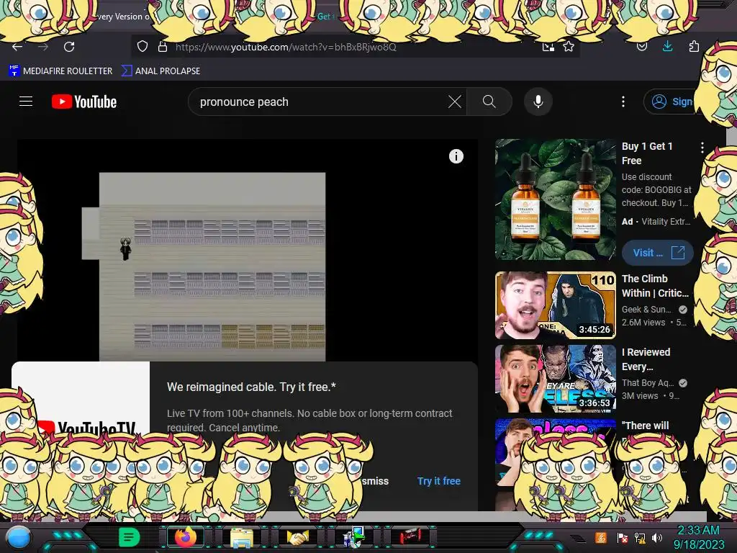Screen dimensions: 737x553
Task: Open the network tray icon
Action: pyautogui.click(x=640, y=538)
